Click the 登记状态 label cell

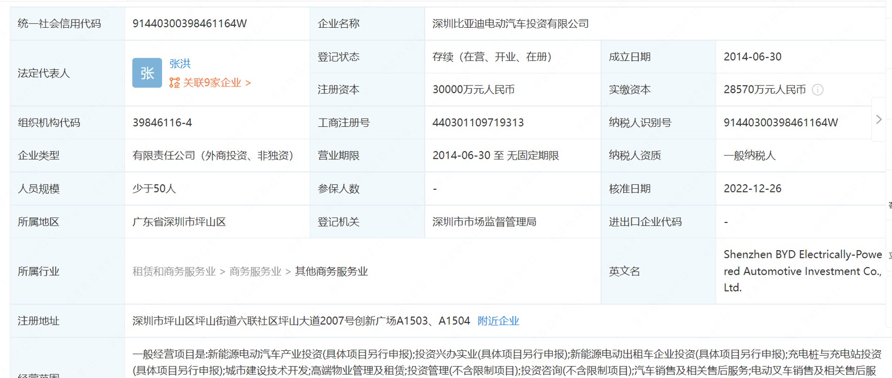367,57
